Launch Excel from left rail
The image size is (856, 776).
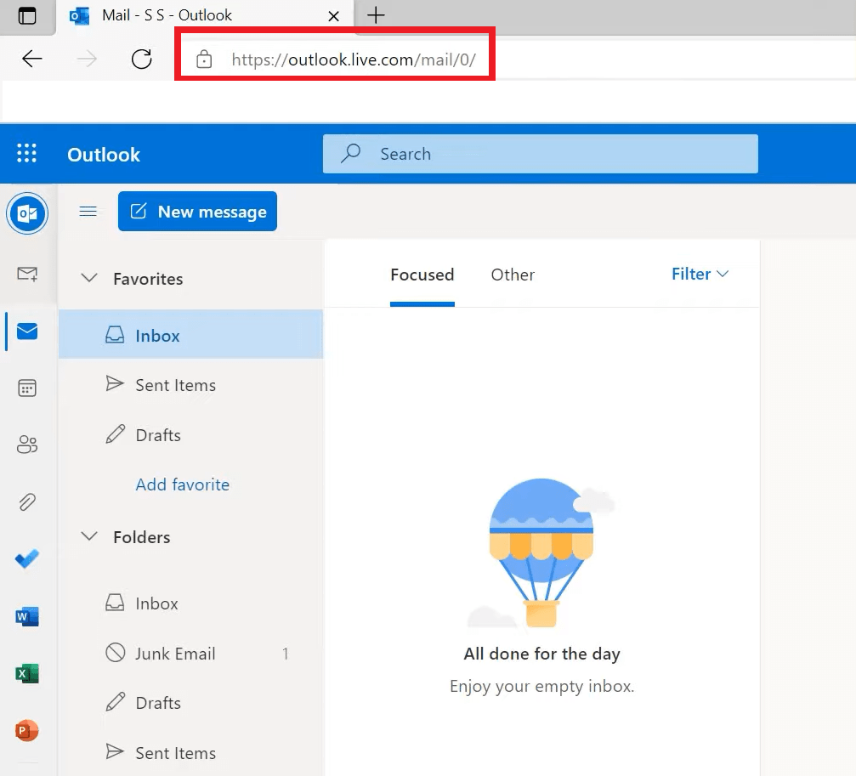(27, 673)
